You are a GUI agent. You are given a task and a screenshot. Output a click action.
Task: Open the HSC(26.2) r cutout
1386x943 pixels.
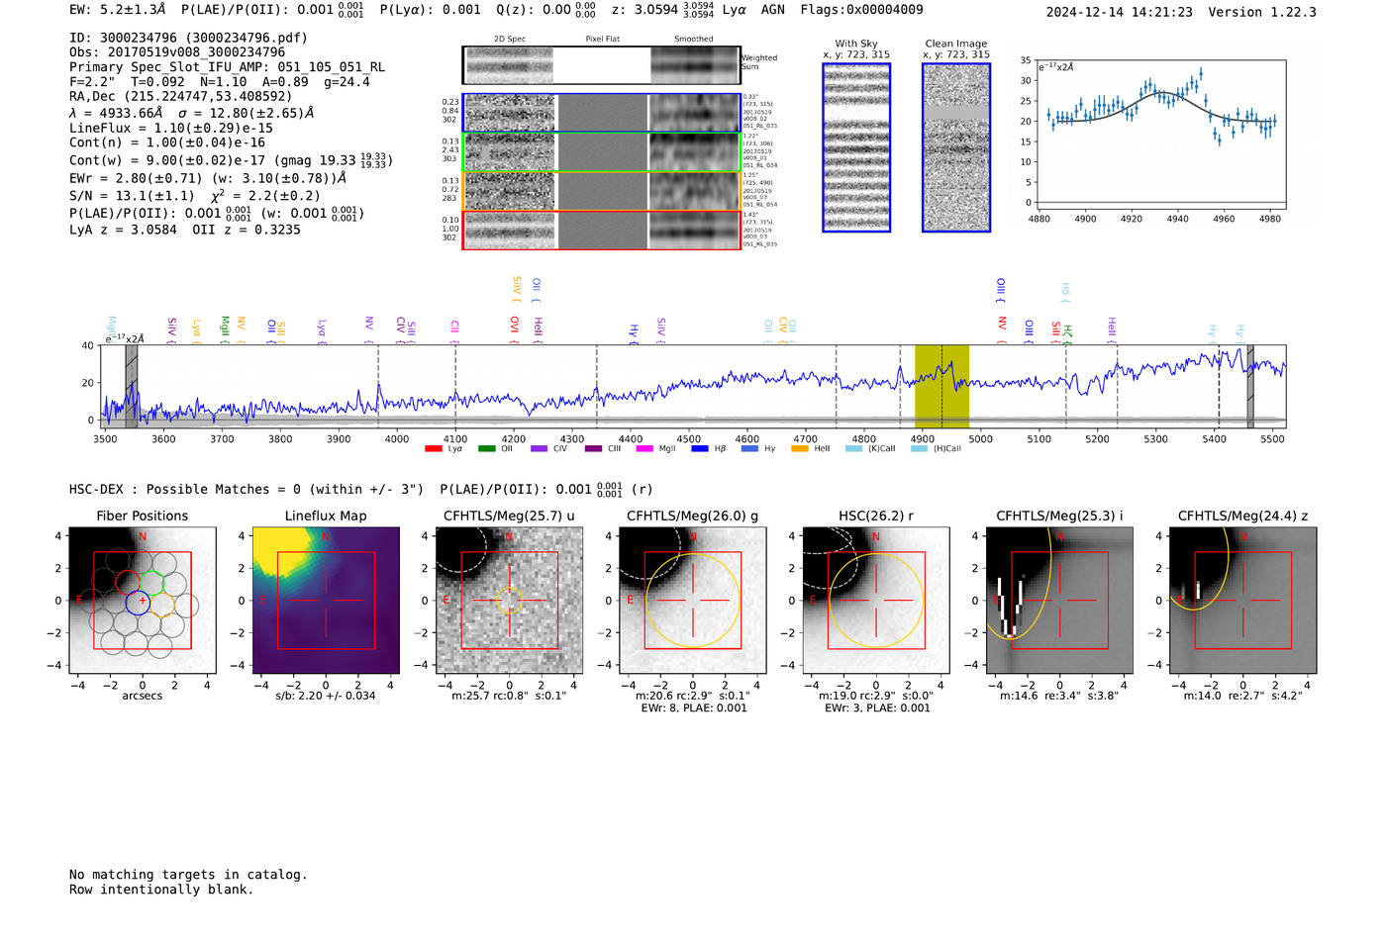875,601
